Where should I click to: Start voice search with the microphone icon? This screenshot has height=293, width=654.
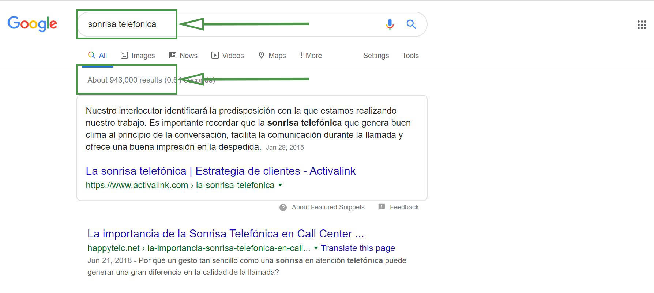(x=390, y=24)
